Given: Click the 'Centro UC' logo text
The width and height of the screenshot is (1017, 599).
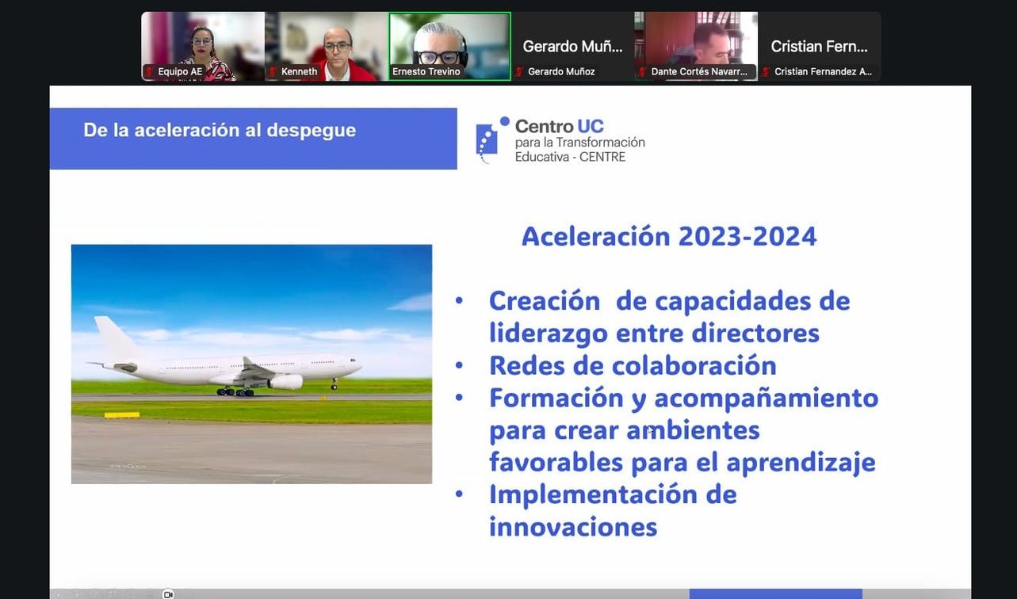Looking at the screenshot, I should click(x=559, y=126).
